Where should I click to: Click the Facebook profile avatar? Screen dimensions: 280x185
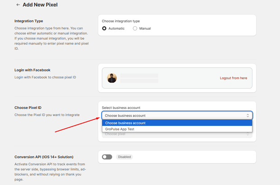[x=112, y=78]
